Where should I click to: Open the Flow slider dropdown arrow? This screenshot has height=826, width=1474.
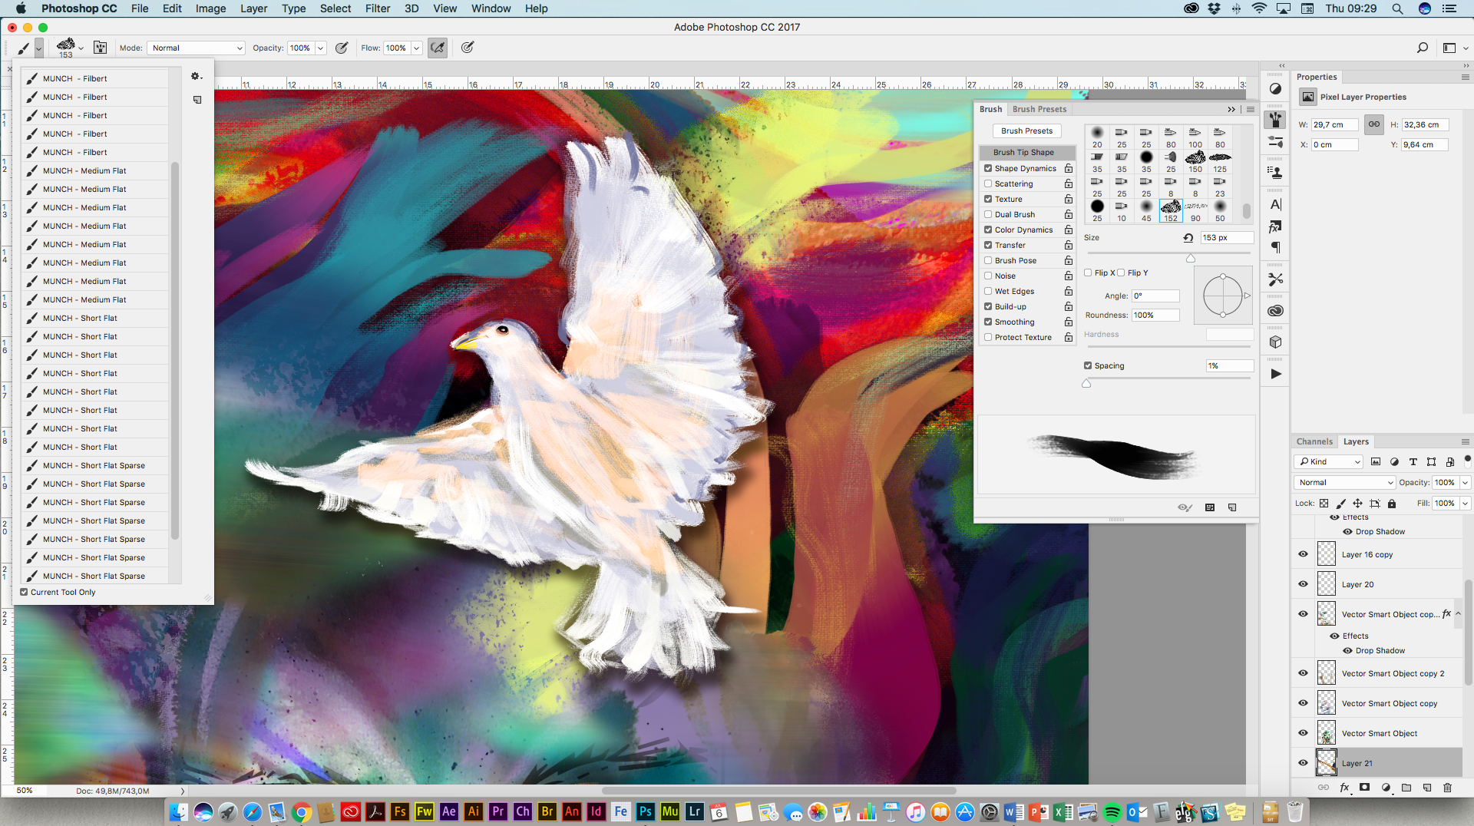416,48
